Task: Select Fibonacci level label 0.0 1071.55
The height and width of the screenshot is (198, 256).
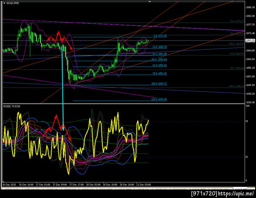Action: pyautogui.click(x=160, y=36)
